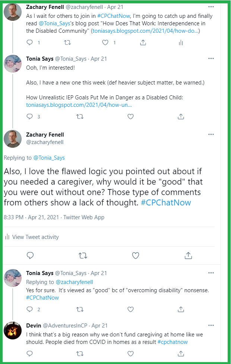Share Zachary's first tweet

143,43
